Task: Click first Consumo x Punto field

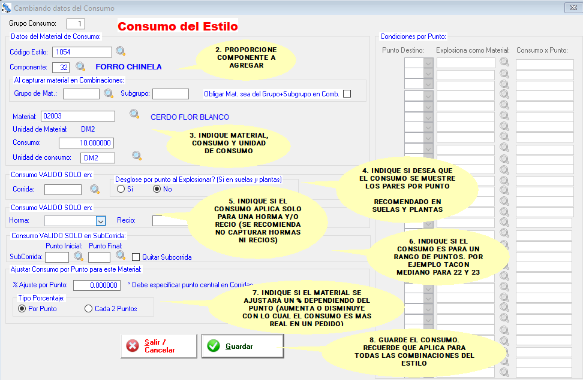Action: (545, 64)
